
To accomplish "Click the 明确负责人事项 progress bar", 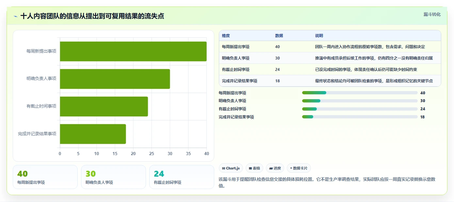I will (x=360, y=101).
